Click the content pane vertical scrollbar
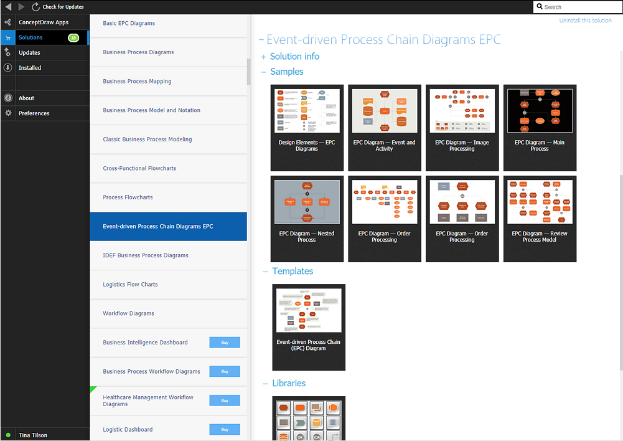 (x=621, y=272)
